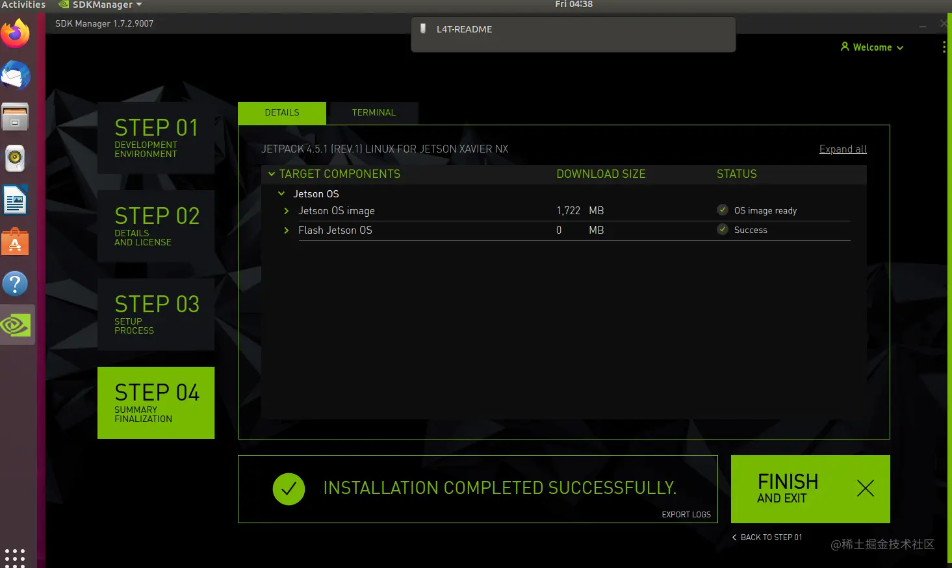Open the three-dot options menu
Image resolution: width=952 pixels, height=568 pixels.
pos(944,47)
